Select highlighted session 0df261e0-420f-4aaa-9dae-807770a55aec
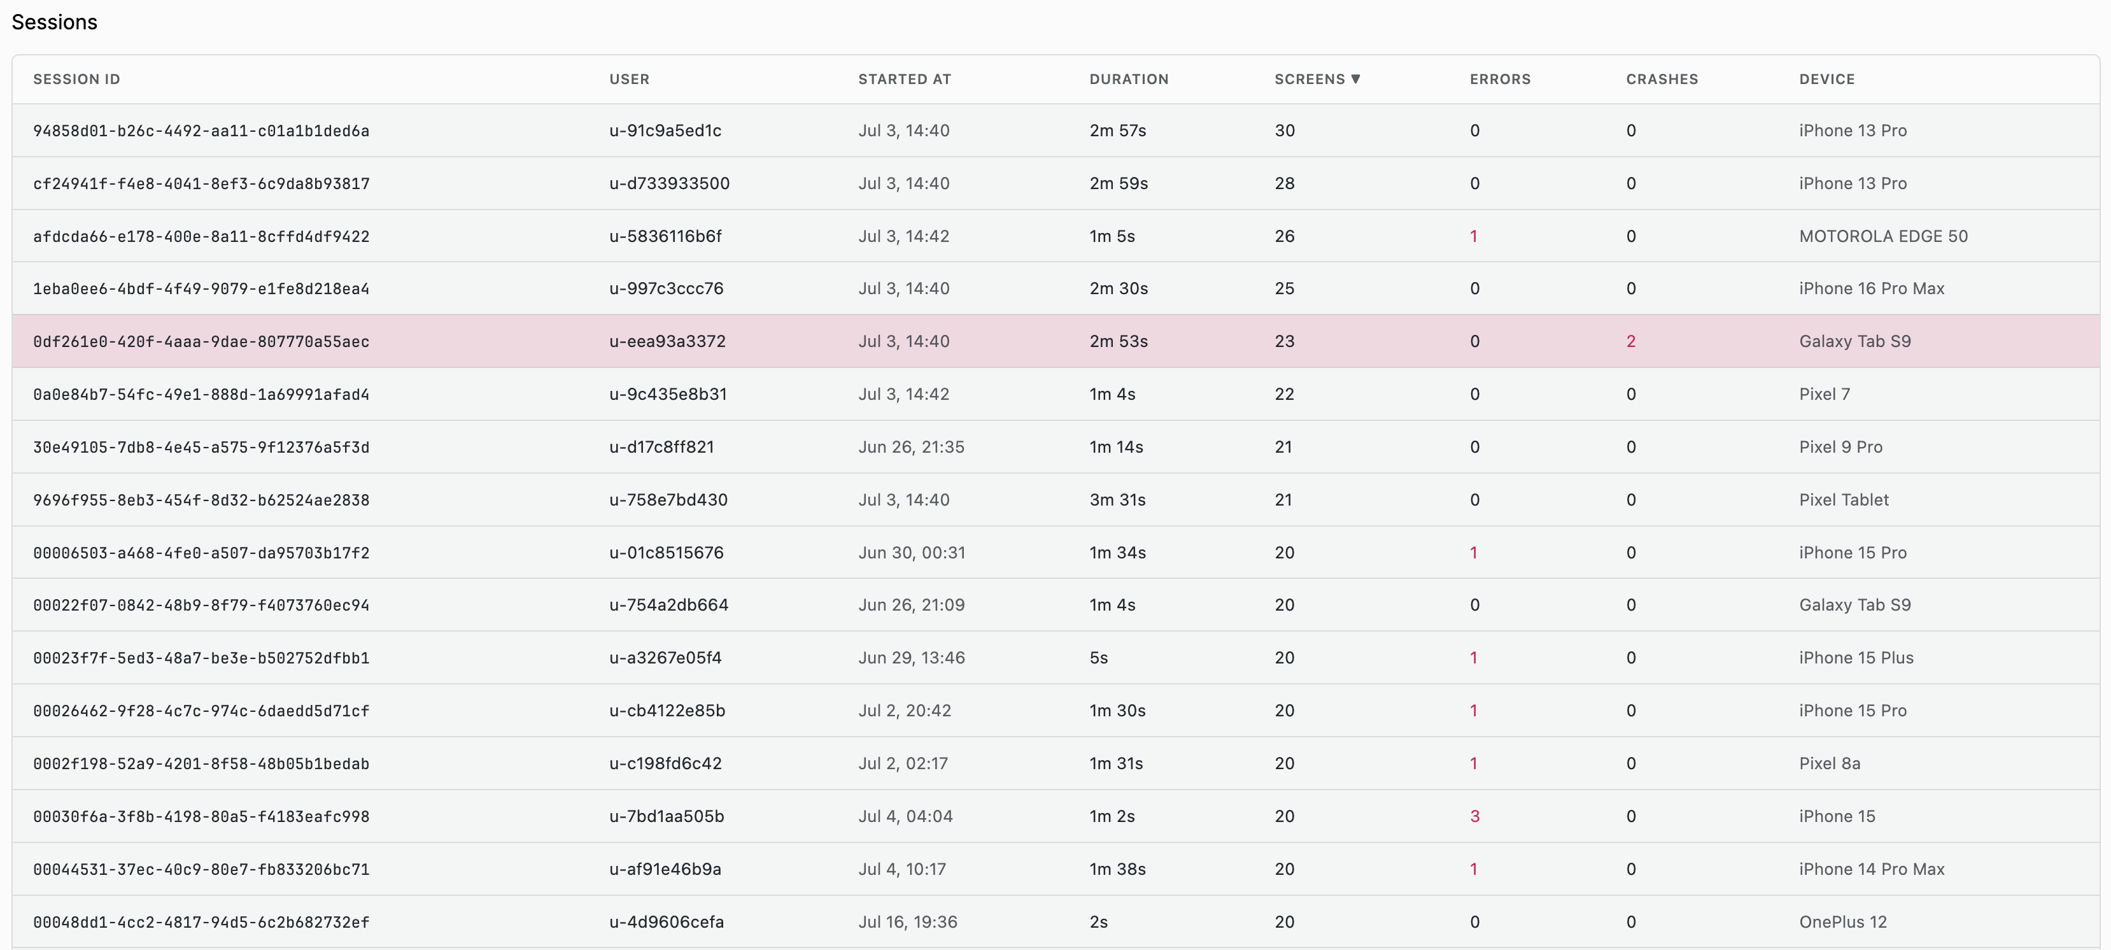The image size is (2111, 950). [x=1055, y=341]
